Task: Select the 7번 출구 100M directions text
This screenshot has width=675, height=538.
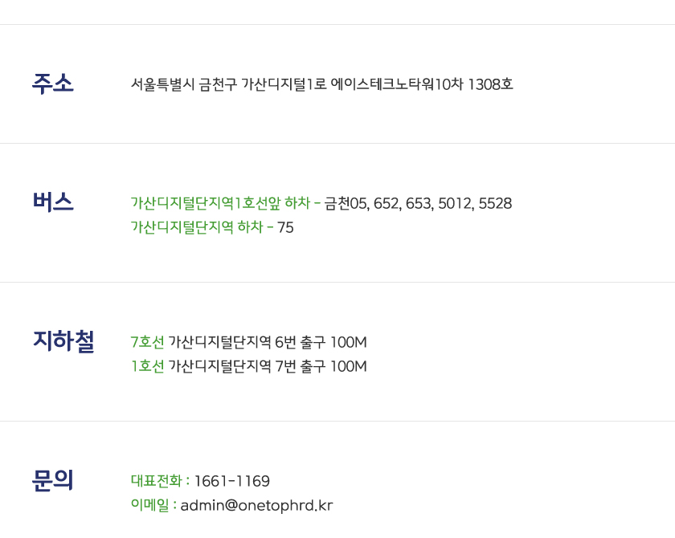Action: [321, 366]
